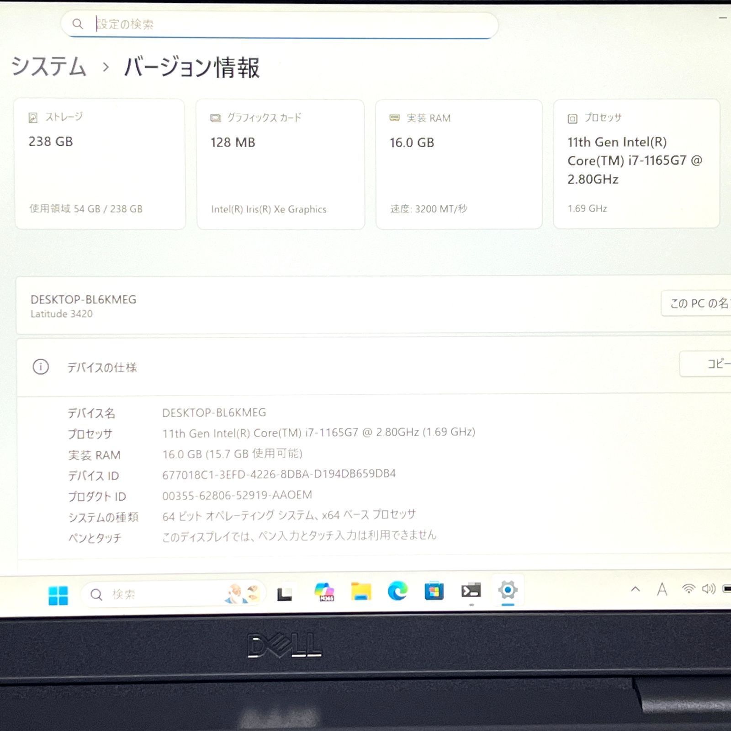Open the 実装 RAM 16.0 GB card
The image size is (731, 731).
(459, 164)
